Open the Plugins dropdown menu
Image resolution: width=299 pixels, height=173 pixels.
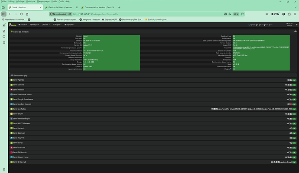tap(57, 25)
